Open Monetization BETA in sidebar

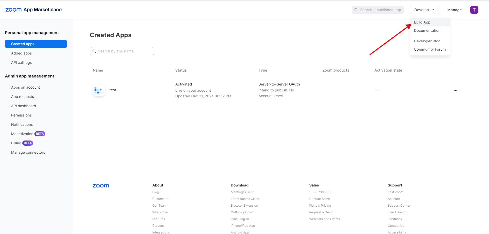28,134
